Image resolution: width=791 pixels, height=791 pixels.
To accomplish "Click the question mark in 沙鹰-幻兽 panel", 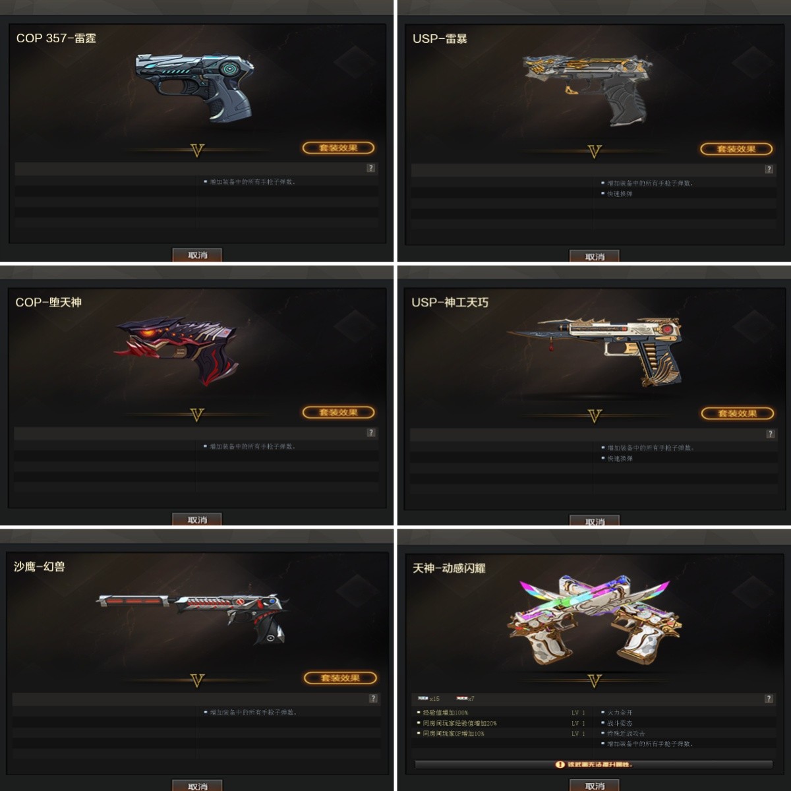I will point(373,698).
